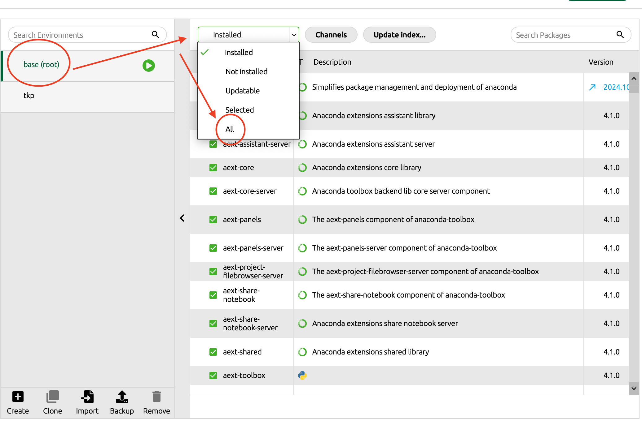Click the aext-toolbox package name

click(244, 376)
